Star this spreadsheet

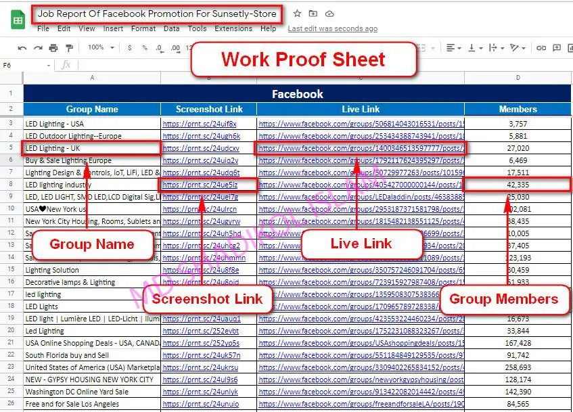297,14
